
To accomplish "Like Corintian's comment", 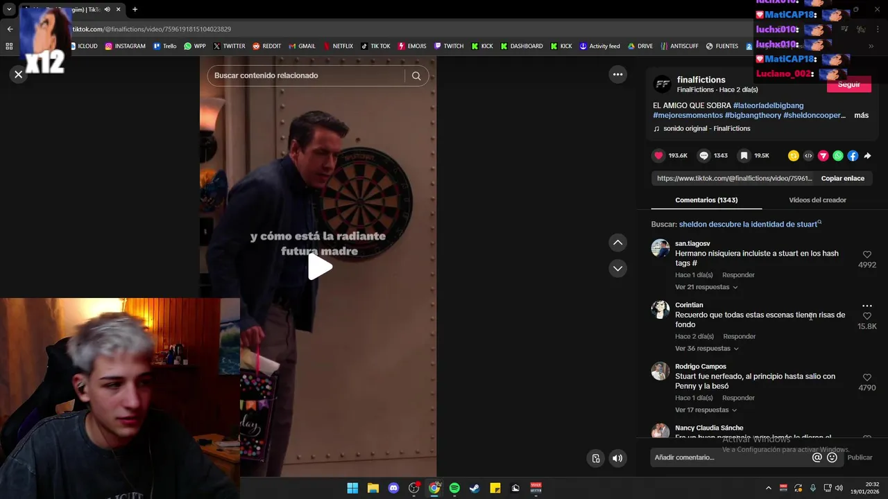I will 866,317.
